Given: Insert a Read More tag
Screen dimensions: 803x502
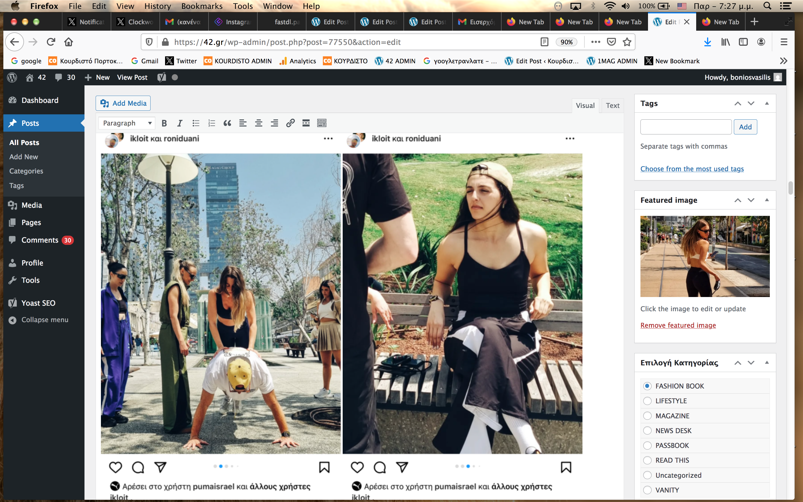Looking at the screenshot, I should point(306,123).
